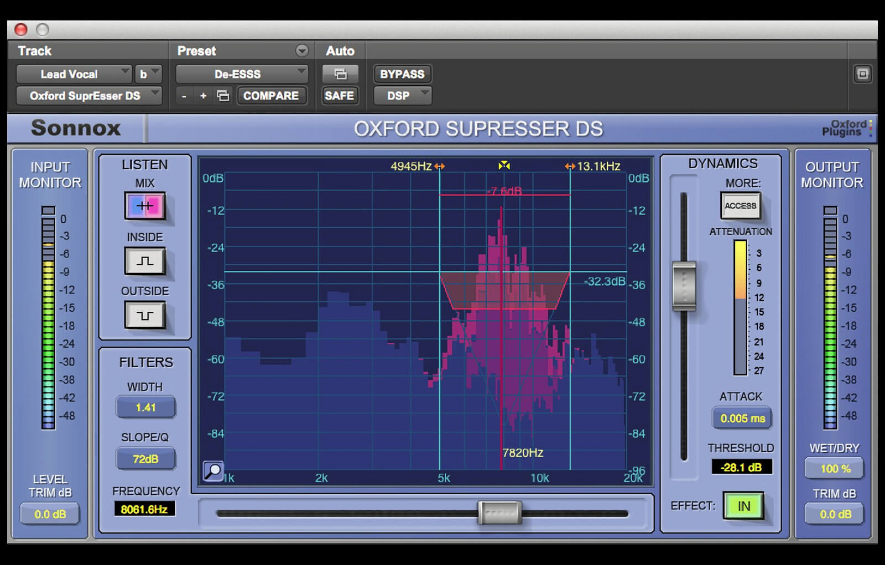Select previous preset with minus button
This screenshot has height=565, width=885.
tap(184, 96)
